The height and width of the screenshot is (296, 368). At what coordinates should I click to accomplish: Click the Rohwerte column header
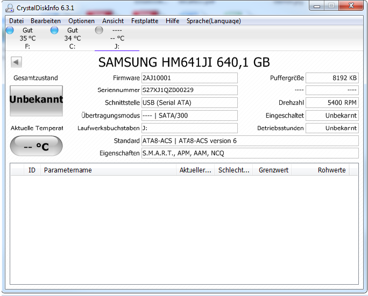[x=320, y=170]
